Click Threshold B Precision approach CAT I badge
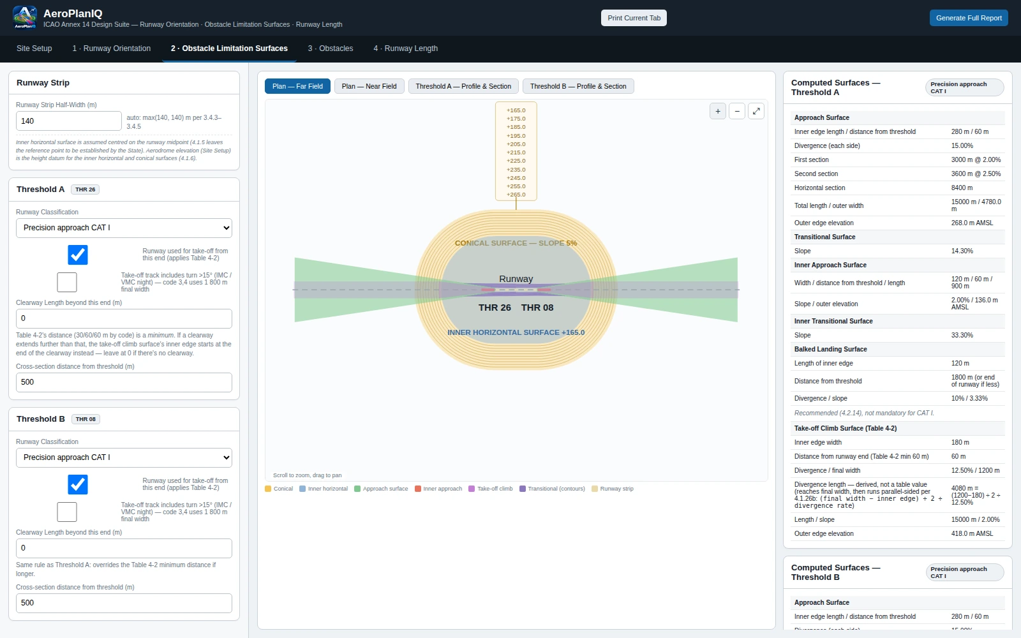 (x=964, y=572)
